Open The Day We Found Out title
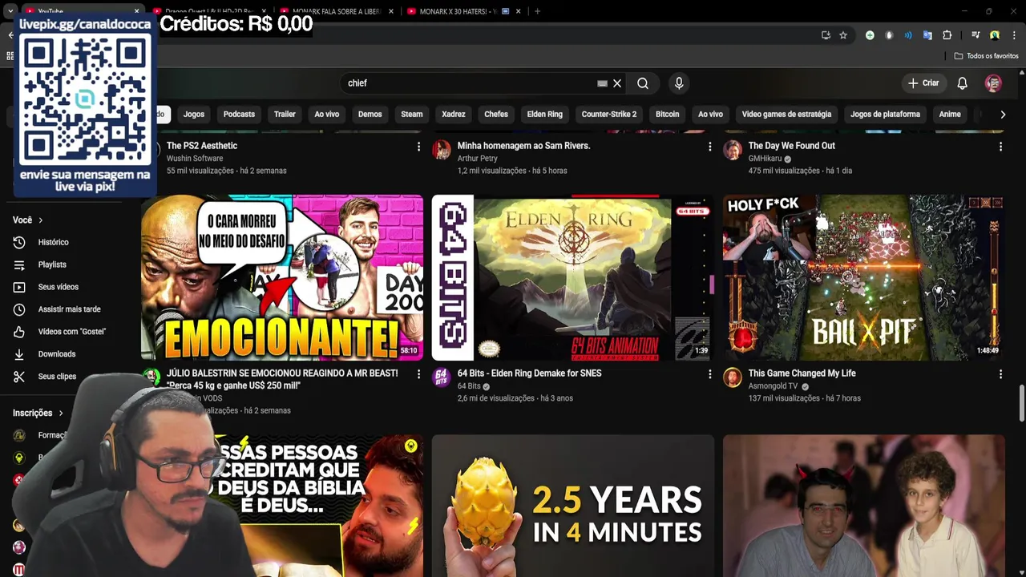The height and width of the screenshot is (577, 1026). 791,146
